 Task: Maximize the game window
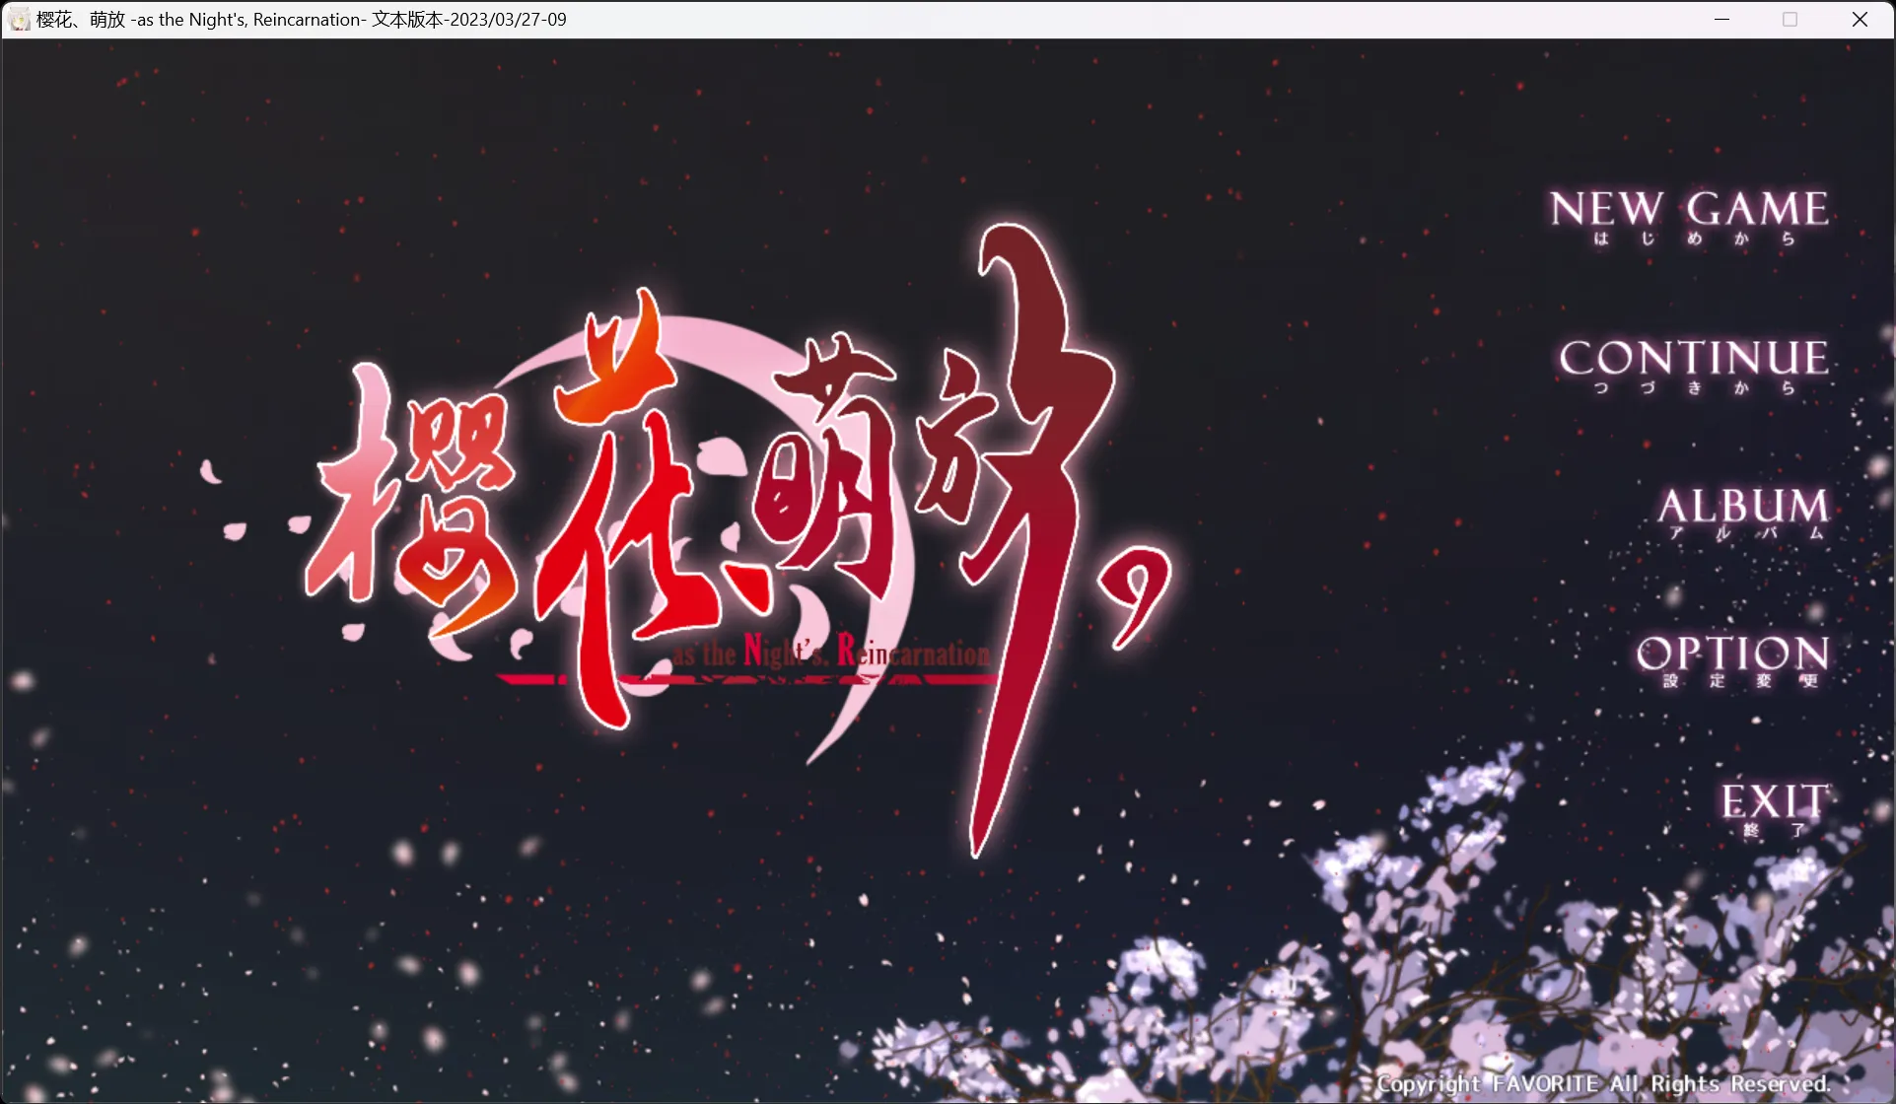1791,20
